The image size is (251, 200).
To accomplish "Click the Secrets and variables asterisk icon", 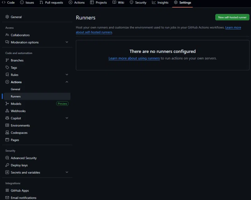I will pyautogui.click(x=7, y=172).
